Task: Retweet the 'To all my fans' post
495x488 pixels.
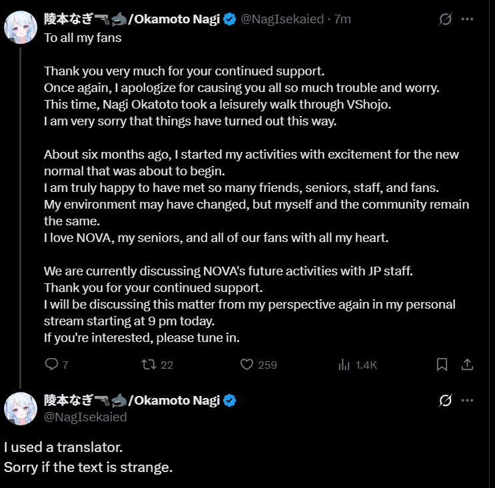Action: [x=149, y=365]
